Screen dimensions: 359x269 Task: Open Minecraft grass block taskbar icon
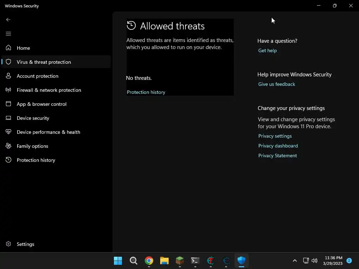[180, 261]
